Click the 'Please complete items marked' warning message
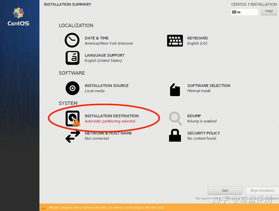Viewport: 279px width, 211px height. (x=107, y=207)
